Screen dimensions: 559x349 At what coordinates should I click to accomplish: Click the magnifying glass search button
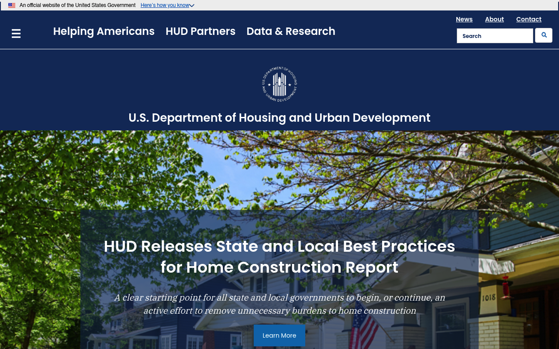[544, 35]
